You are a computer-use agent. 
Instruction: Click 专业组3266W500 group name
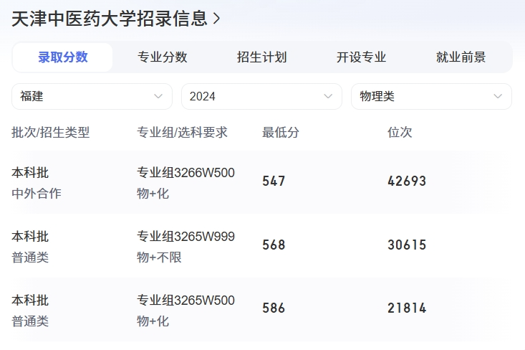(x=186, y=173)
